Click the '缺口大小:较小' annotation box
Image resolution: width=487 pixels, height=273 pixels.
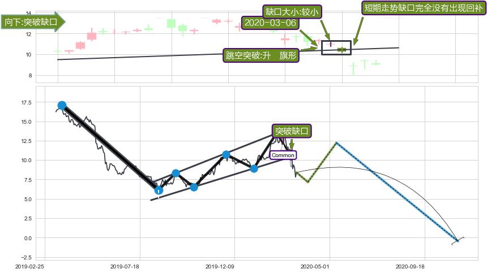pyautogui.click(x=292, y=12)
